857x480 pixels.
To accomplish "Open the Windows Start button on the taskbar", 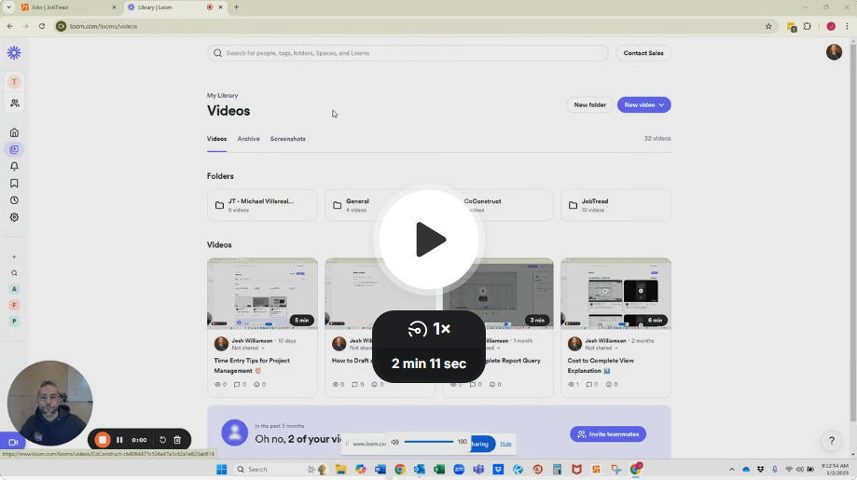I will pyautogui.click(x=221, y=470).
